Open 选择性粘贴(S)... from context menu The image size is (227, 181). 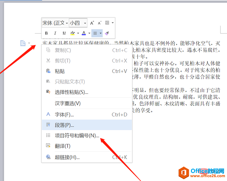(x=87, y=92)
